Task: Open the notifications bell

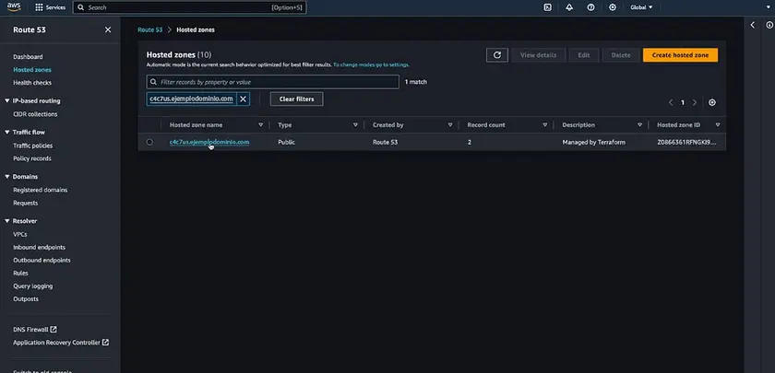Action: 569,7
